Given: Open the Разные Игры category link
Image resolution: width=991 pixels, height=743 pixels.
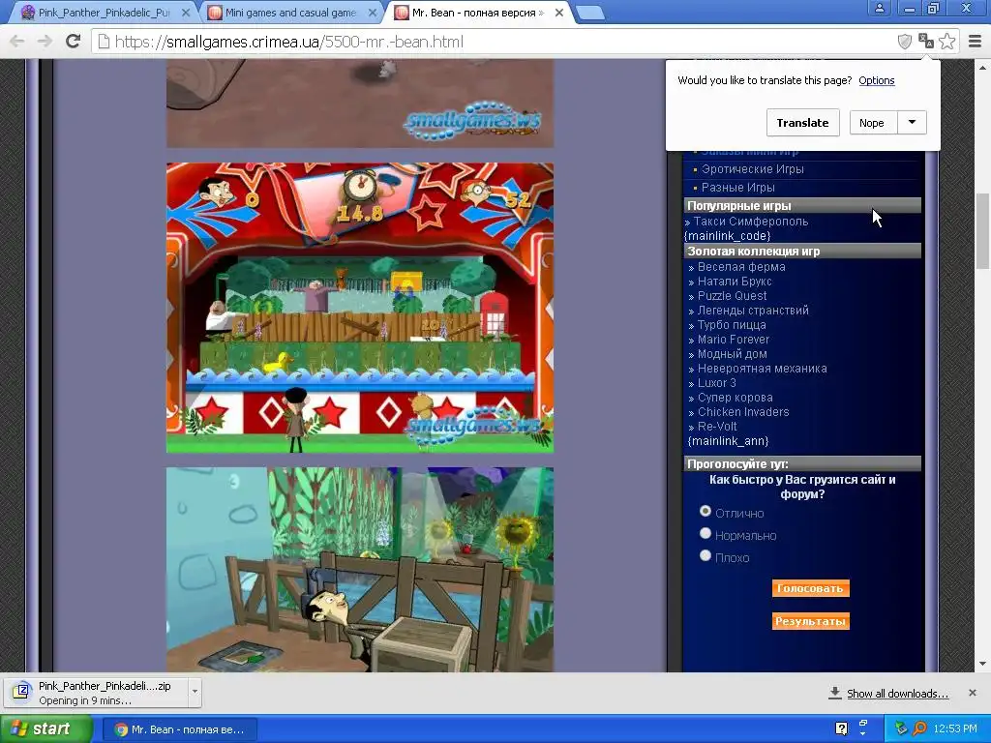Looking at the screenshot, I should 737,188.
